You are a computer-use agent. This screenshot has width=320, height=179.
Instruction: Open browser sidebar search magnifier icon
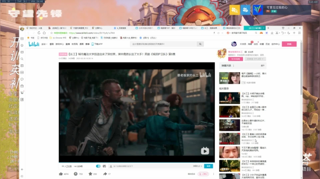tap(22, 59)
